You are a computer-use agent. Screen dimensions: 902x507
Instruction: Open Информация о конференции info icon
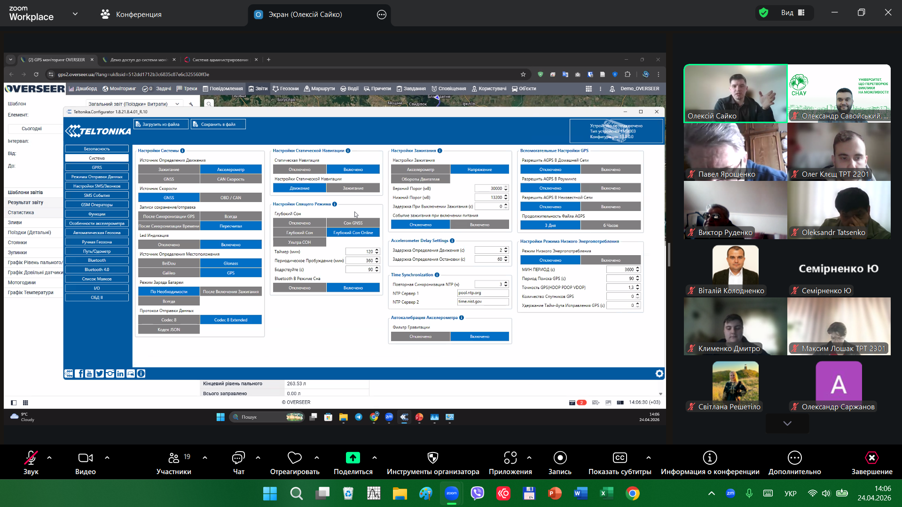pos(710,458)
